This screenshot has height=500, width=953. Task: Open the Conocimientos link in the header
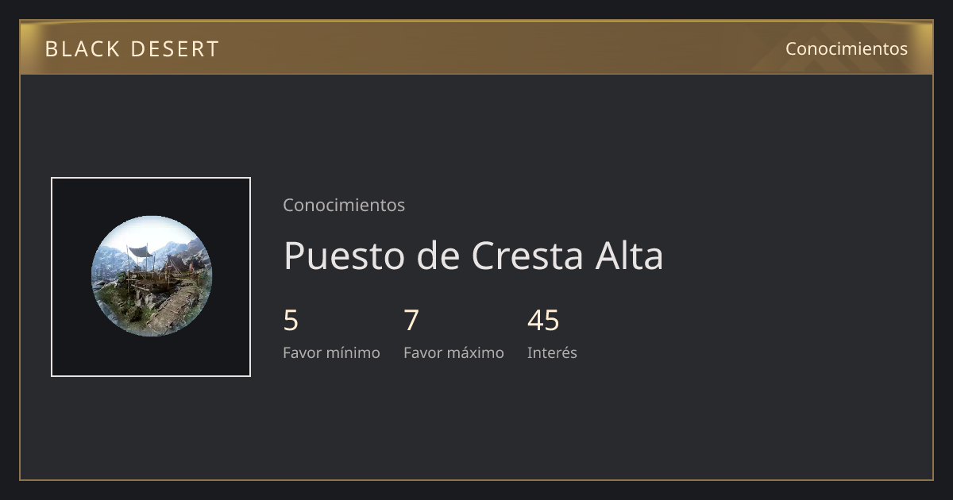(847, 48)
